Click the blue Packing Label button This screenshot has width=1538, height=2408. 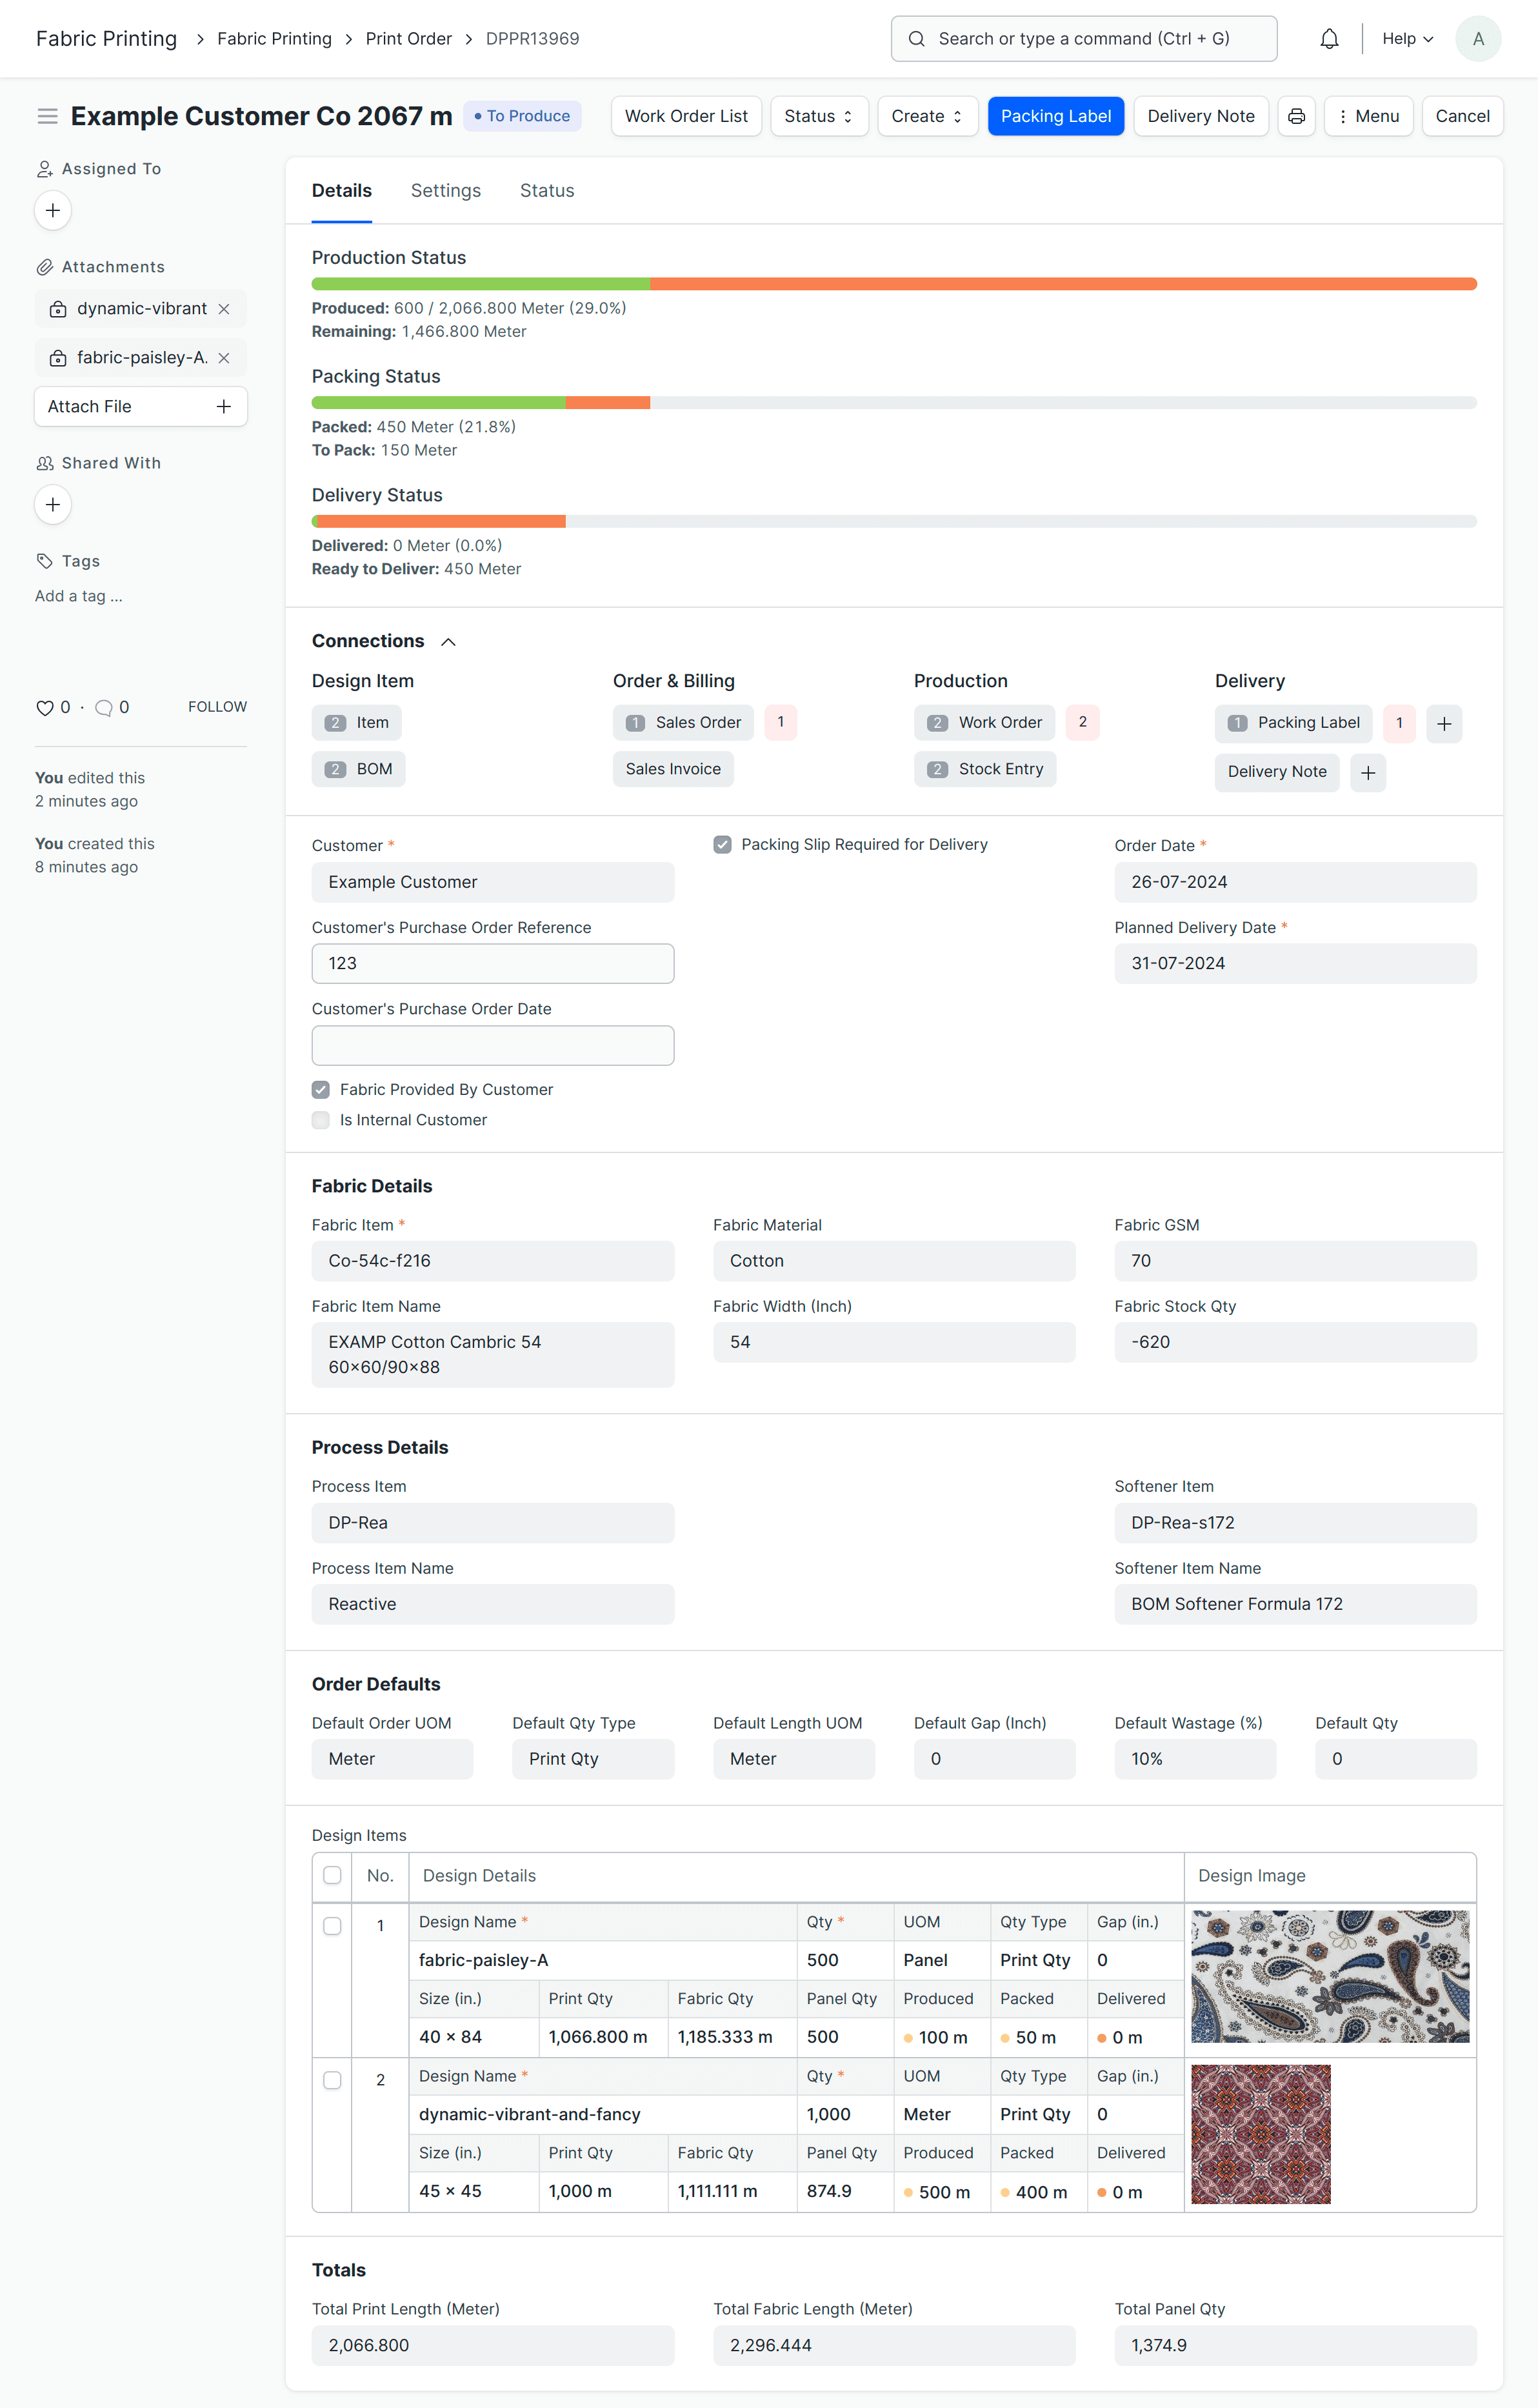pyautogui.click(x=1055, y=116)
